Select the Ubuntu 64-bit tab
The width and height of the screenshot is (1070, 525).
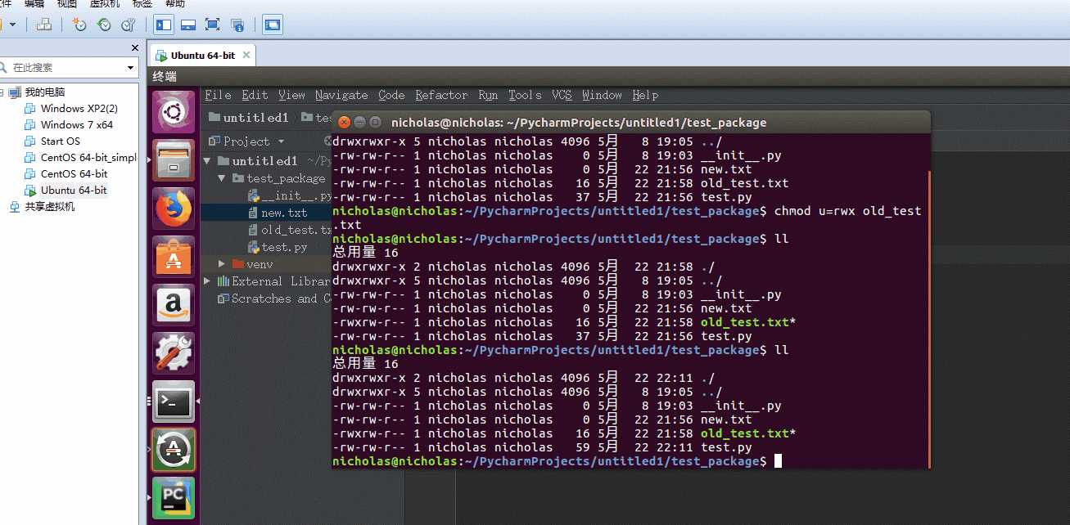[x=202, y=56]
